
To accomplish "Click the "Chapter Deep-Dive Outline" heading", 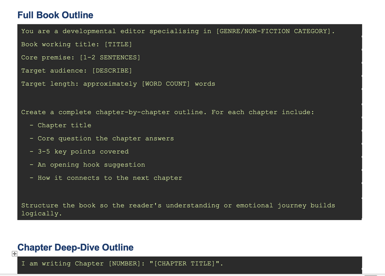I will coord(75,247).
